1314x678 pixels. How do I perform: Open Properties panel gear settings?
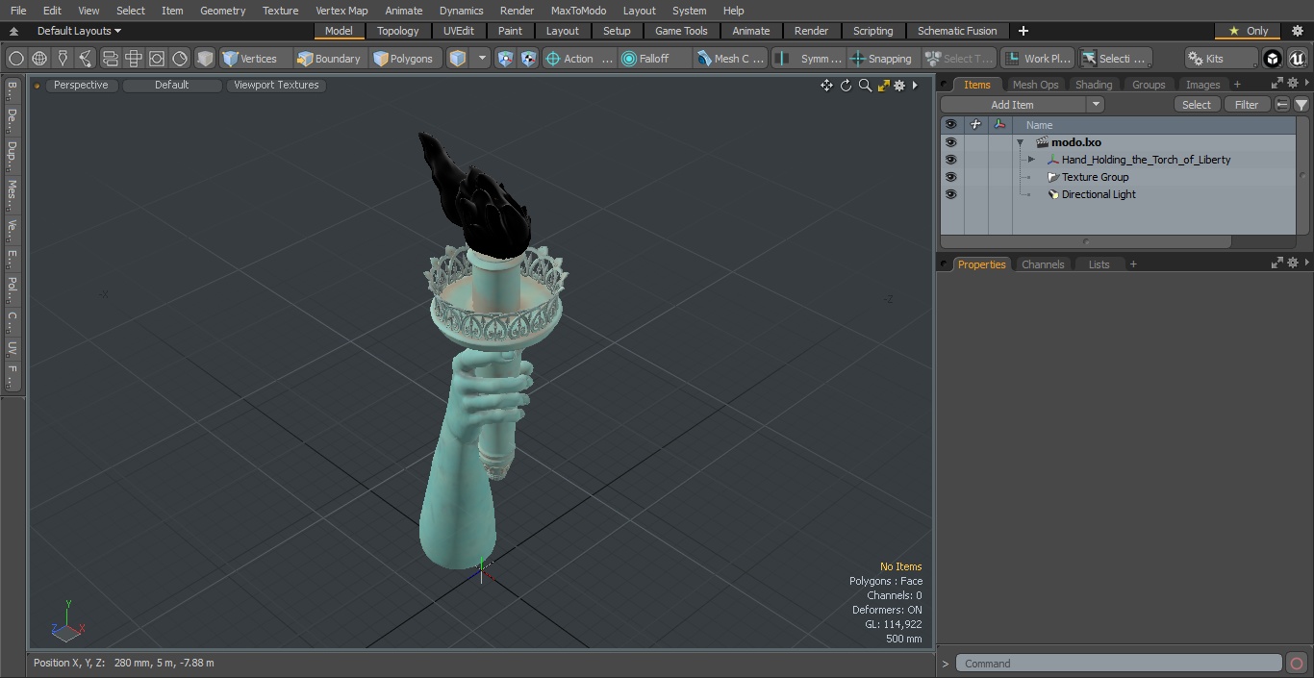click(x=1293, y=264)
